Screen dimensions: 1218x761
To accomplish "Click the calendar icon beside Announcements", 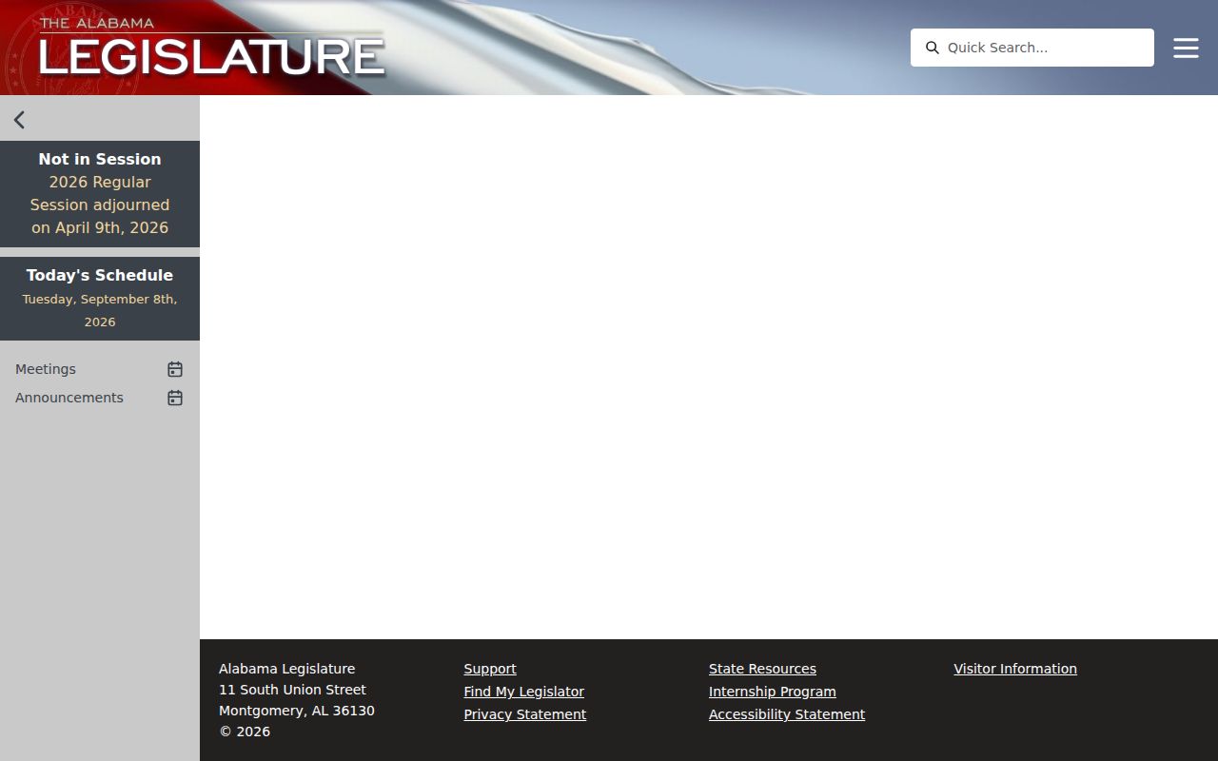I will 175,398.
